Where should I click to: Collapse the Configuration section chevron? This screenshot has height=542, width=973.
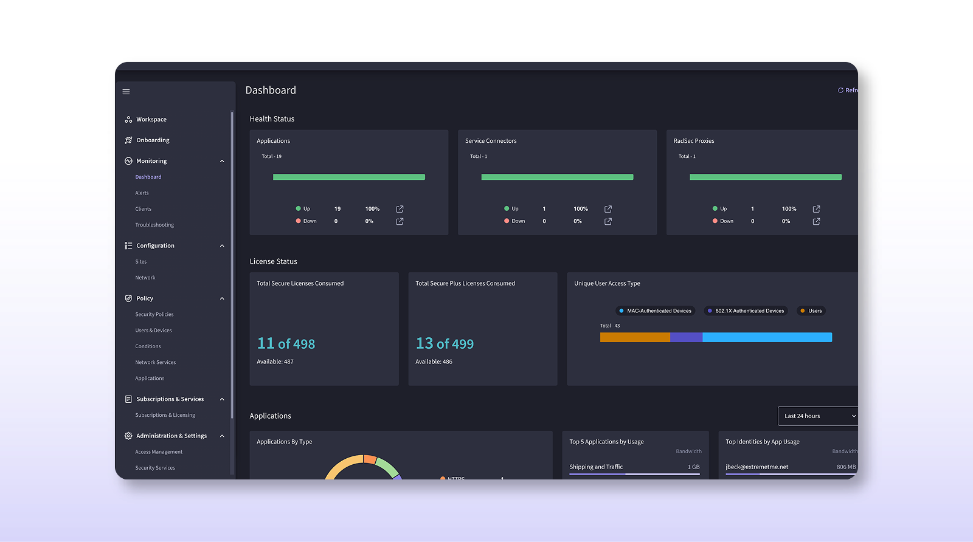(x=222, y=246)
